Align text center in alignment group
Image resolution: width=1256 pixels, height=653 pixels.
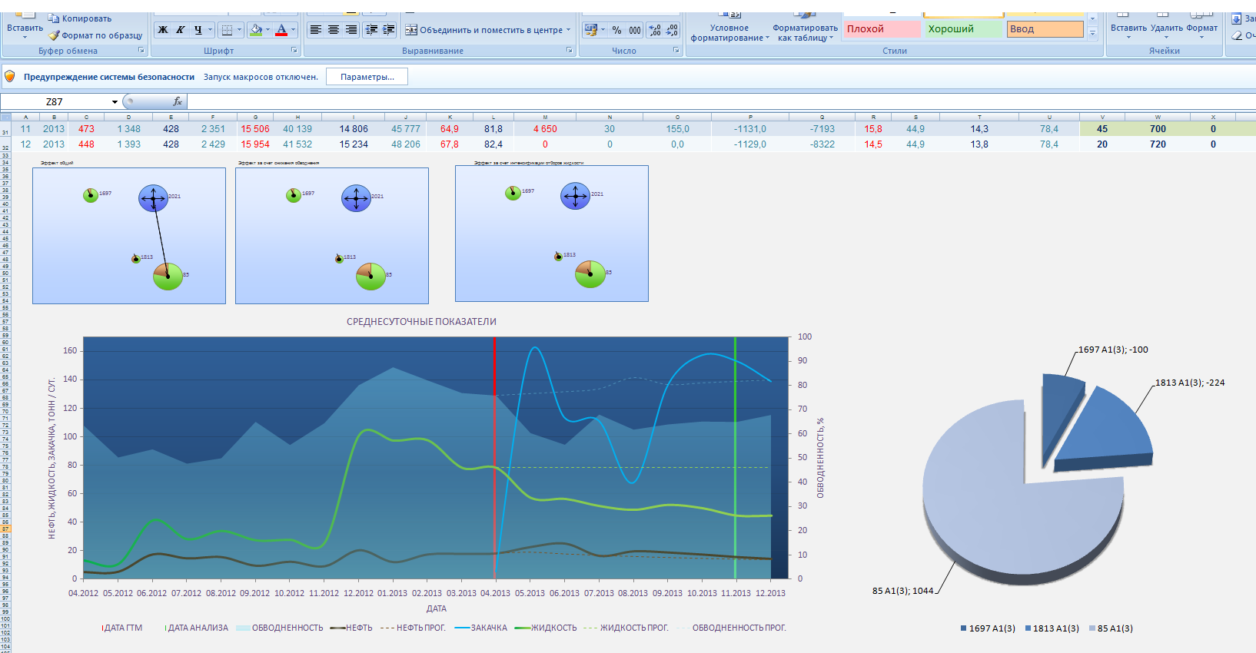[334, 30]
